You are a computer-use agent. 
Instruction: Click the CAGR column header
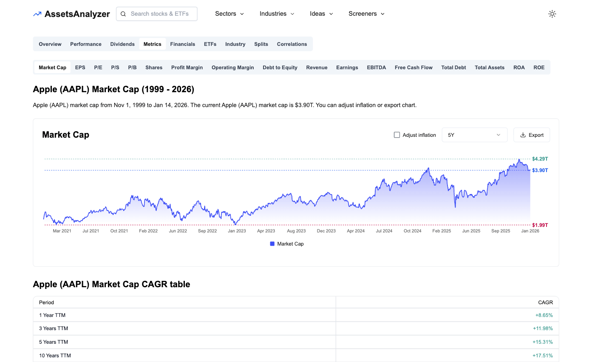[x=546, y=303]
